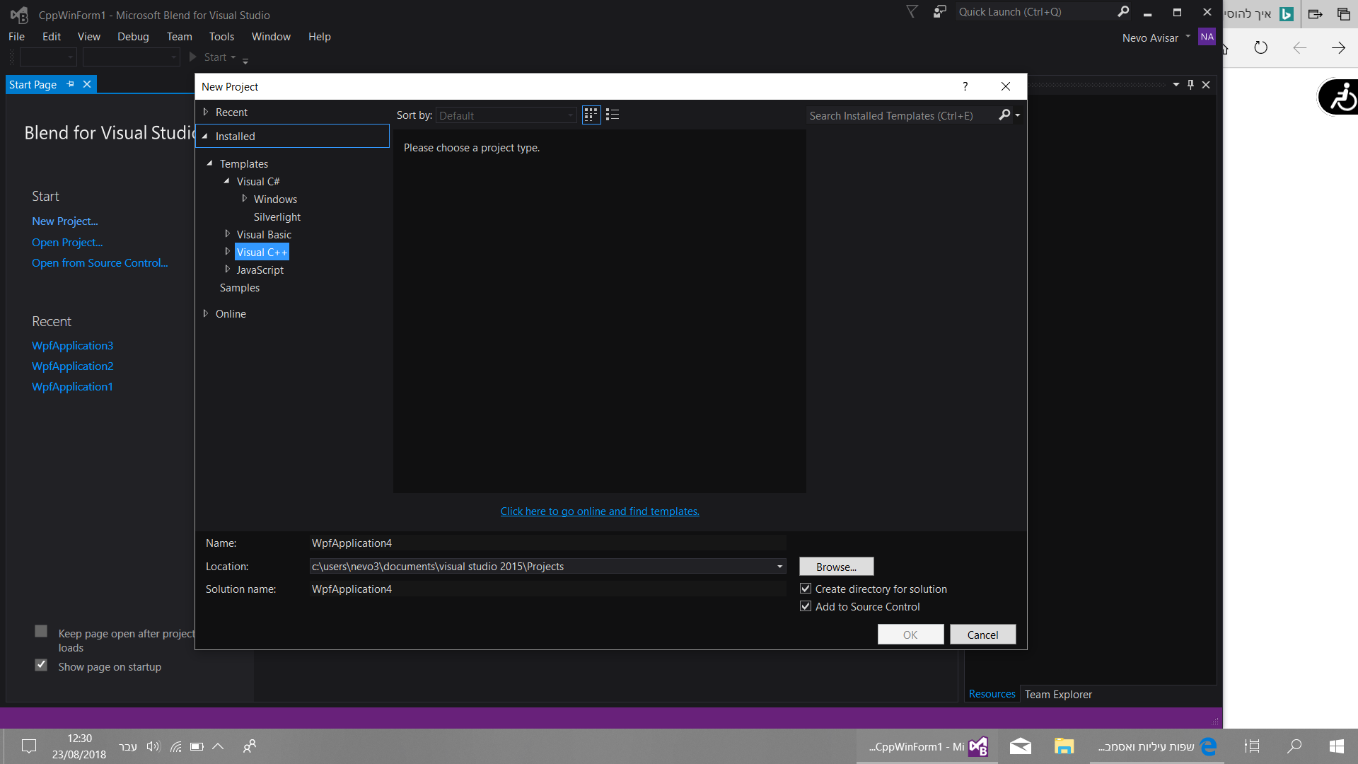Screen dimensions: 1358x764
Task: Uncheck Create directory for solution
Action: [806, 588]
